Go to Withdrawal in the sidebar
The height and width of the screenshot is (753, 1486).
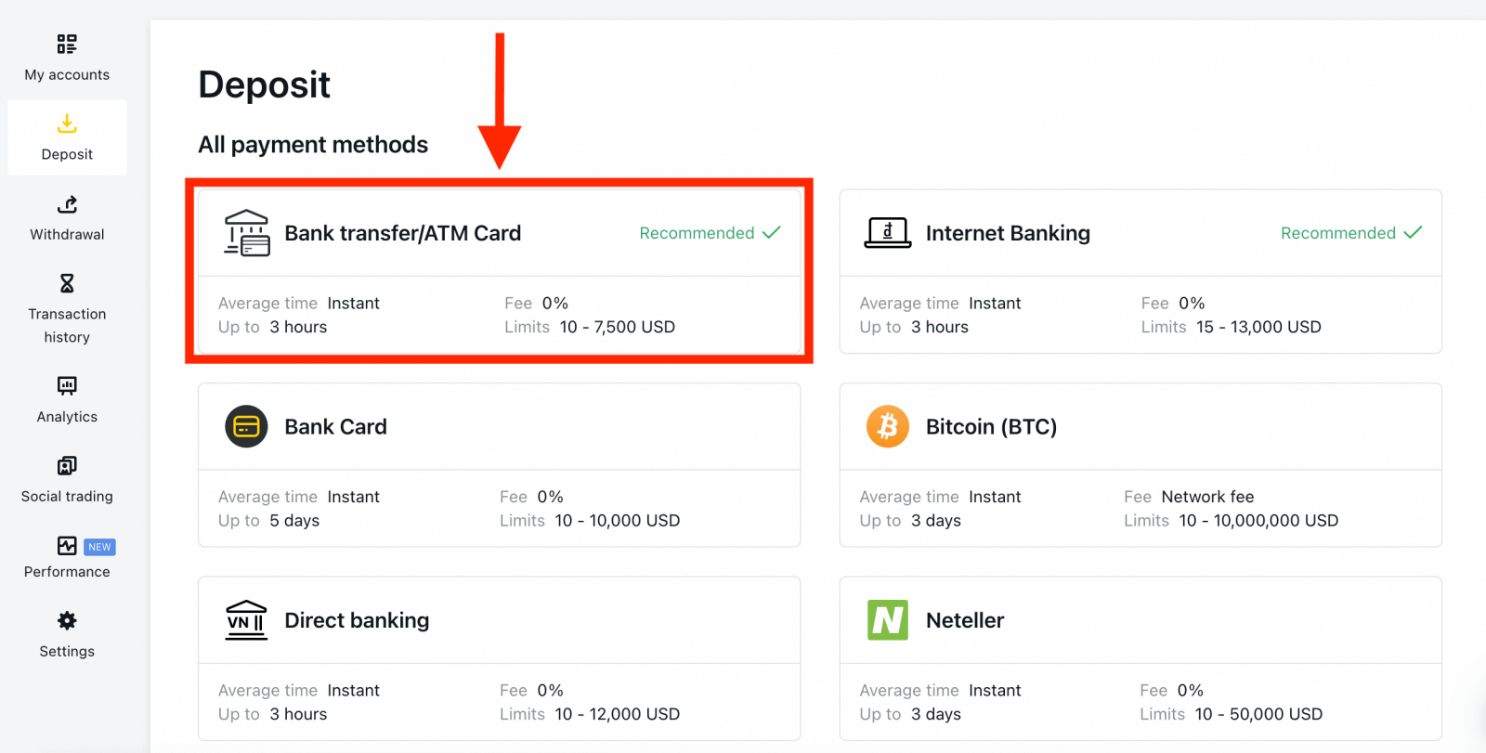pyautogui.click(x=67, y=235)
